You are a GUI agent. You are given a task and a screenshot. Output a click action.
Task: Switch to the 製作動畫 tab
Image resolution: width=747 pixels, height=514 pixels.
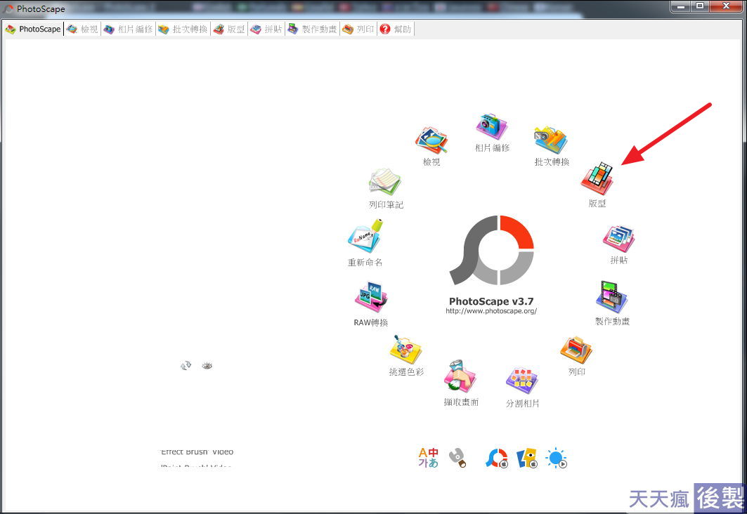(312, 29)
